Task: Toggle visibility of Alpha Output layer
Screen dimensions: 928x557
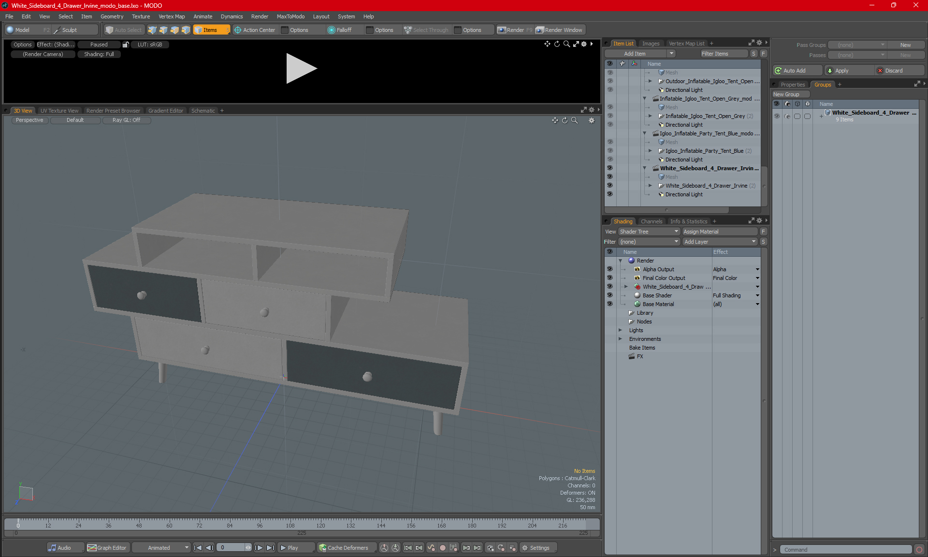Action: point(609,269)
